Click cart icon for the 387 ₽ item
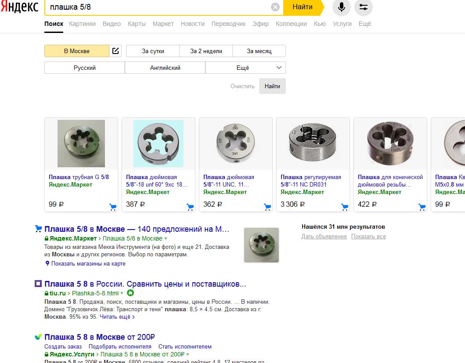The image size is (465, 363). [190, 207]
